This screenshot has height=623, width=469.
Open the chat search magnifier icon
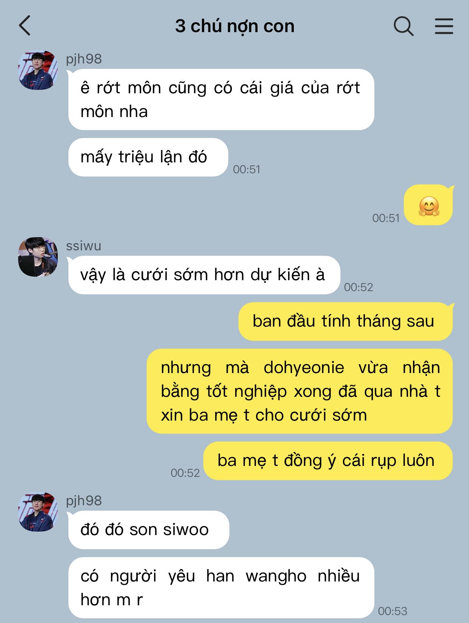point(404,26)
